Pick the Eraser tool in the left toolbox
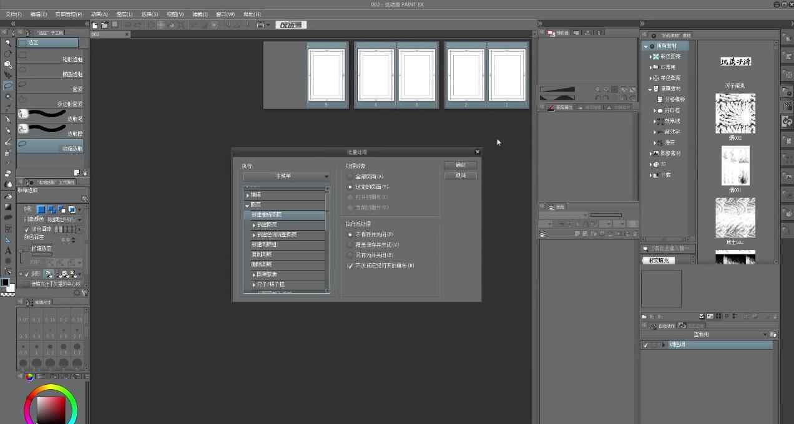The image size is (794, 424). coord(8,196)
